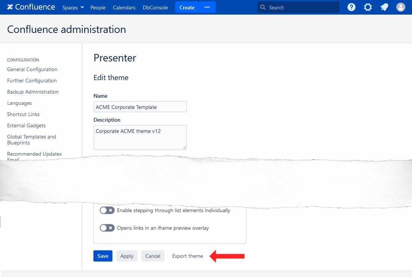Open the user profile avatar
The width and height of the screenshot is (412, 277).
tap(401, 7)
